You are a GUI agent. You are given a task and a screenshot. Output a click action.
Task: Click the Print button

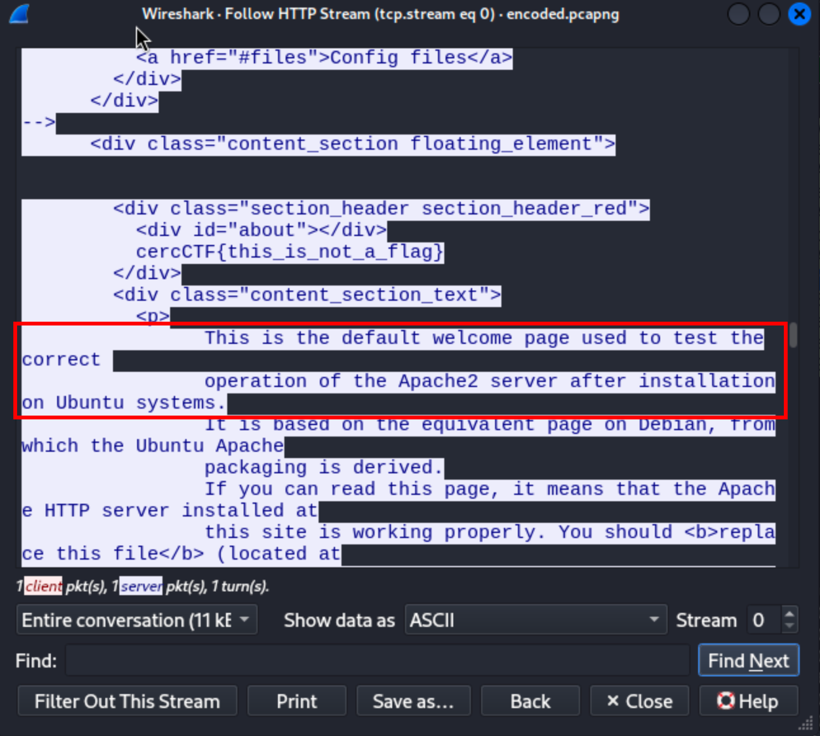click(x=296, y=701)
